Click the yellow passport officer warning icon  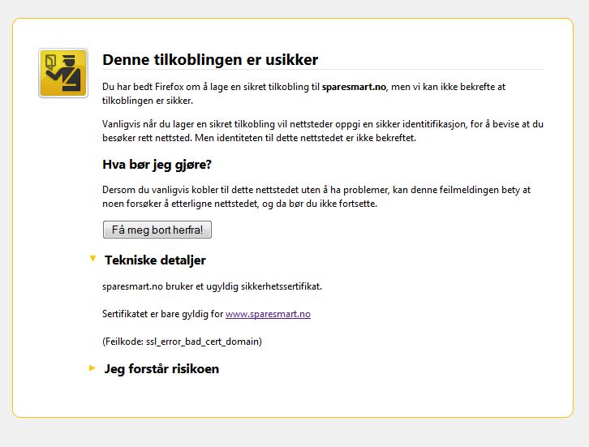[x=63, y=73]
